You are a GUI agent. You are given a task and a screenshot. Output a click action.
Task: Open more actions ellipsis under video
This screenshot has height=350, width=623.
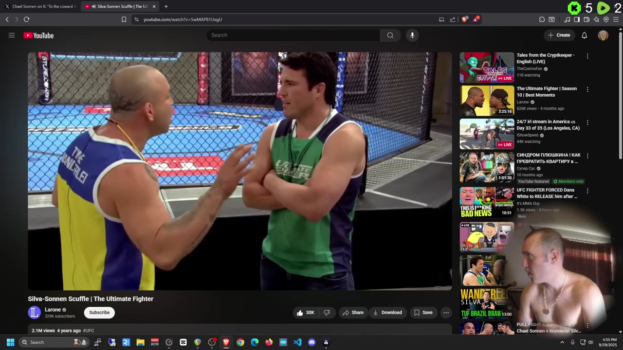coord(446,313)
